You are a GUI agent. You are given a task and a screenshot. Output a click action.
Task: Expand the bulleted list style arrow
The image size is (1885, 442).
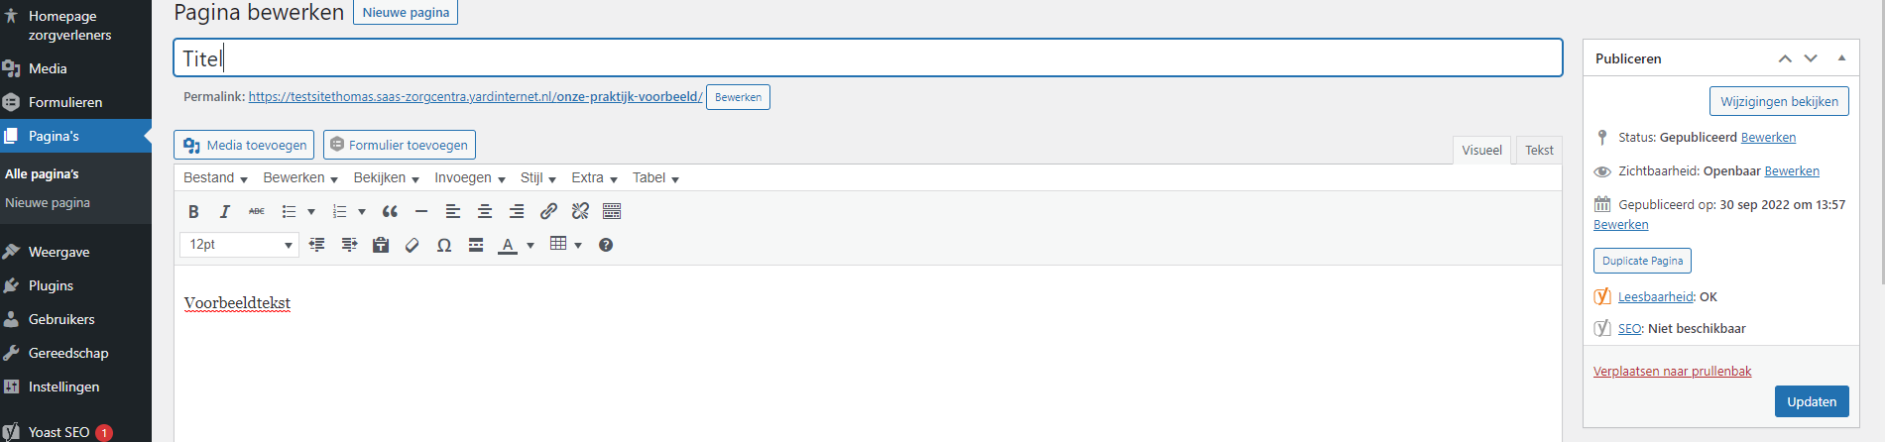point(311,211)
